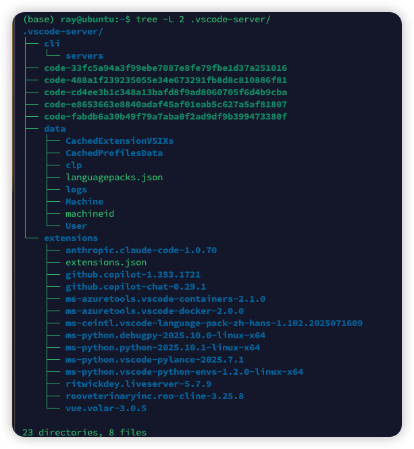Click the servers subdirectory name

84,56
